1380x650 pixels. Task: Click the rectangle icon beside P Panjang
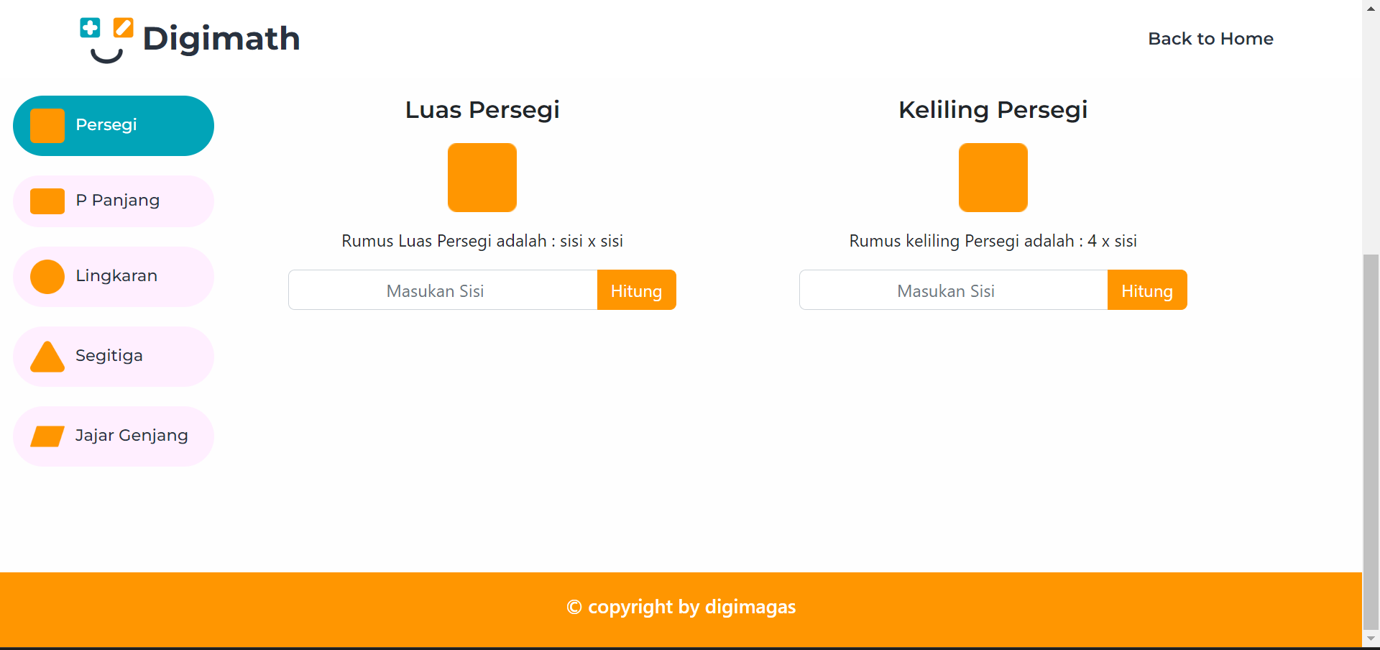(x=47, y=201)
